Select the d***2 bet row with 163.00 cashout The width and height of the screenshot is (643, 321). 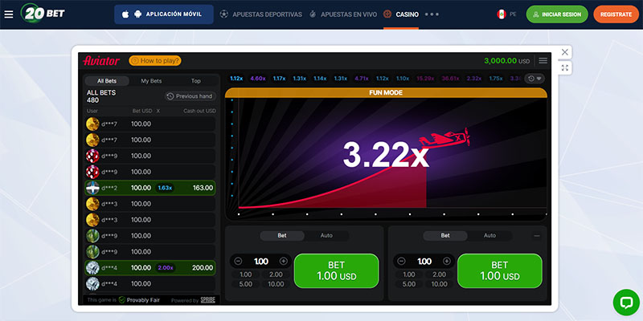tap(150, 188)
